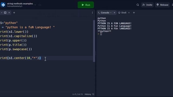Screen dimensions: 173x97
Task: Click the cloud sync status icon
Action: (x=40, y=5)
